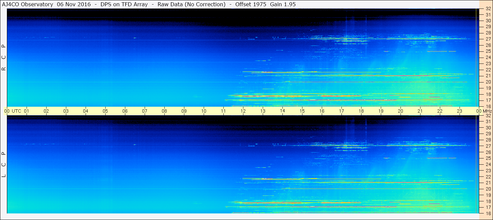The width and height of the screenshot is (493, 220).
Task: Click the 16 MHz label of LCP panel
Action: (x=488, y=213)
